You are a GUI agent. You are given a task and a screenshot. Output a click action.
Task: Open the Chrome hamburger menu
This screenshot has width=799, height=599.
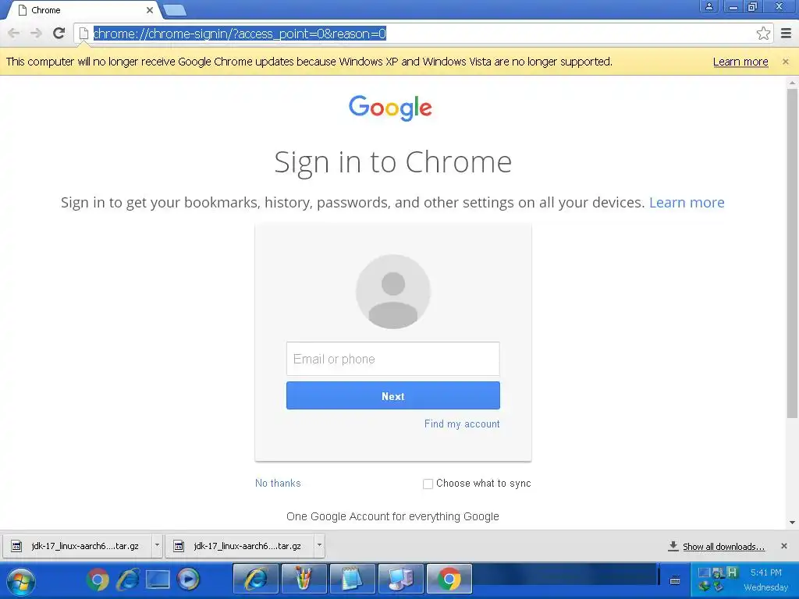coord(786,34)
